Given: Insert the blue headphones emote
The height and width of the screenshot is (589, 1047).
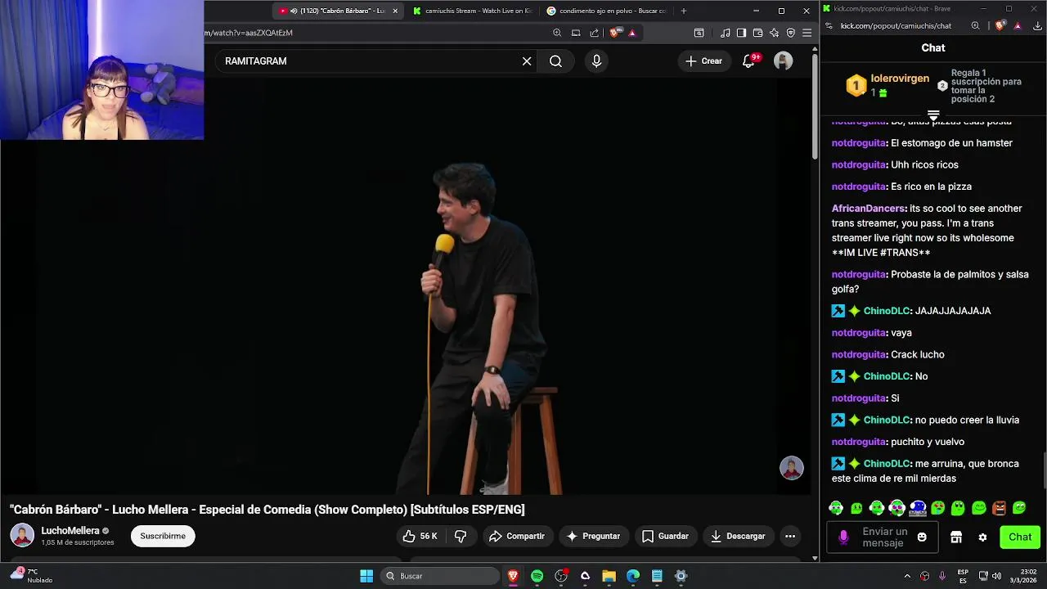Looking at the screenshot, I should coord(917,508).
